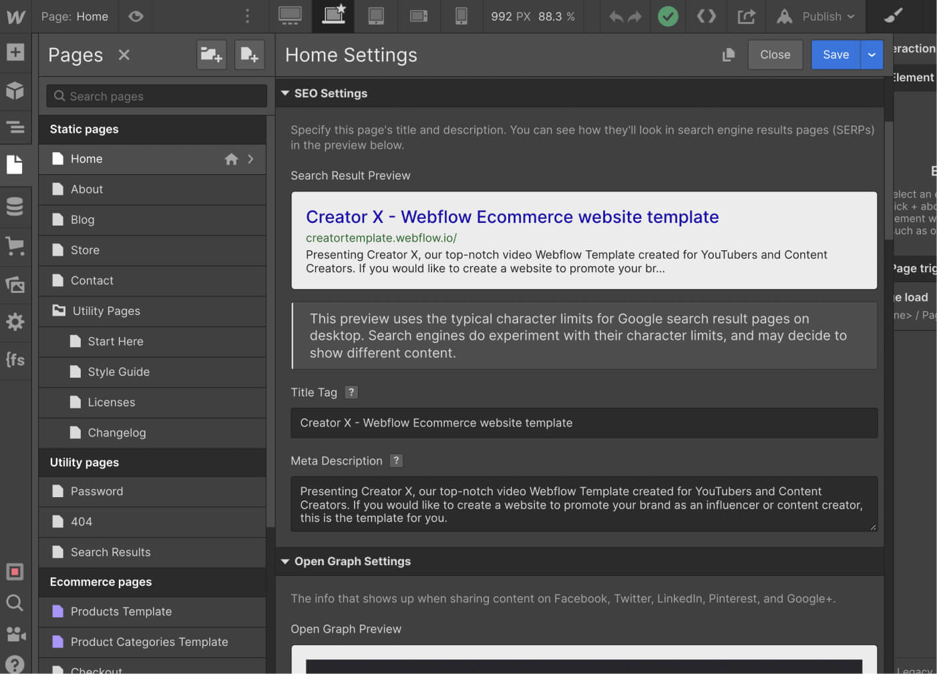Image resolution: width=937 pixels, height=674 pixels.
Task: Open the Navigator panel
Action: click(15, 127)
